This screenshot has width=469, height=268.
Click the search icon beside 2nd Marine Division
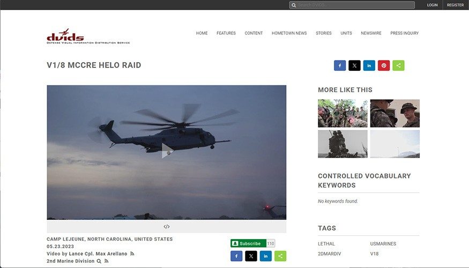pyautogui.click(x=99, y=261)
